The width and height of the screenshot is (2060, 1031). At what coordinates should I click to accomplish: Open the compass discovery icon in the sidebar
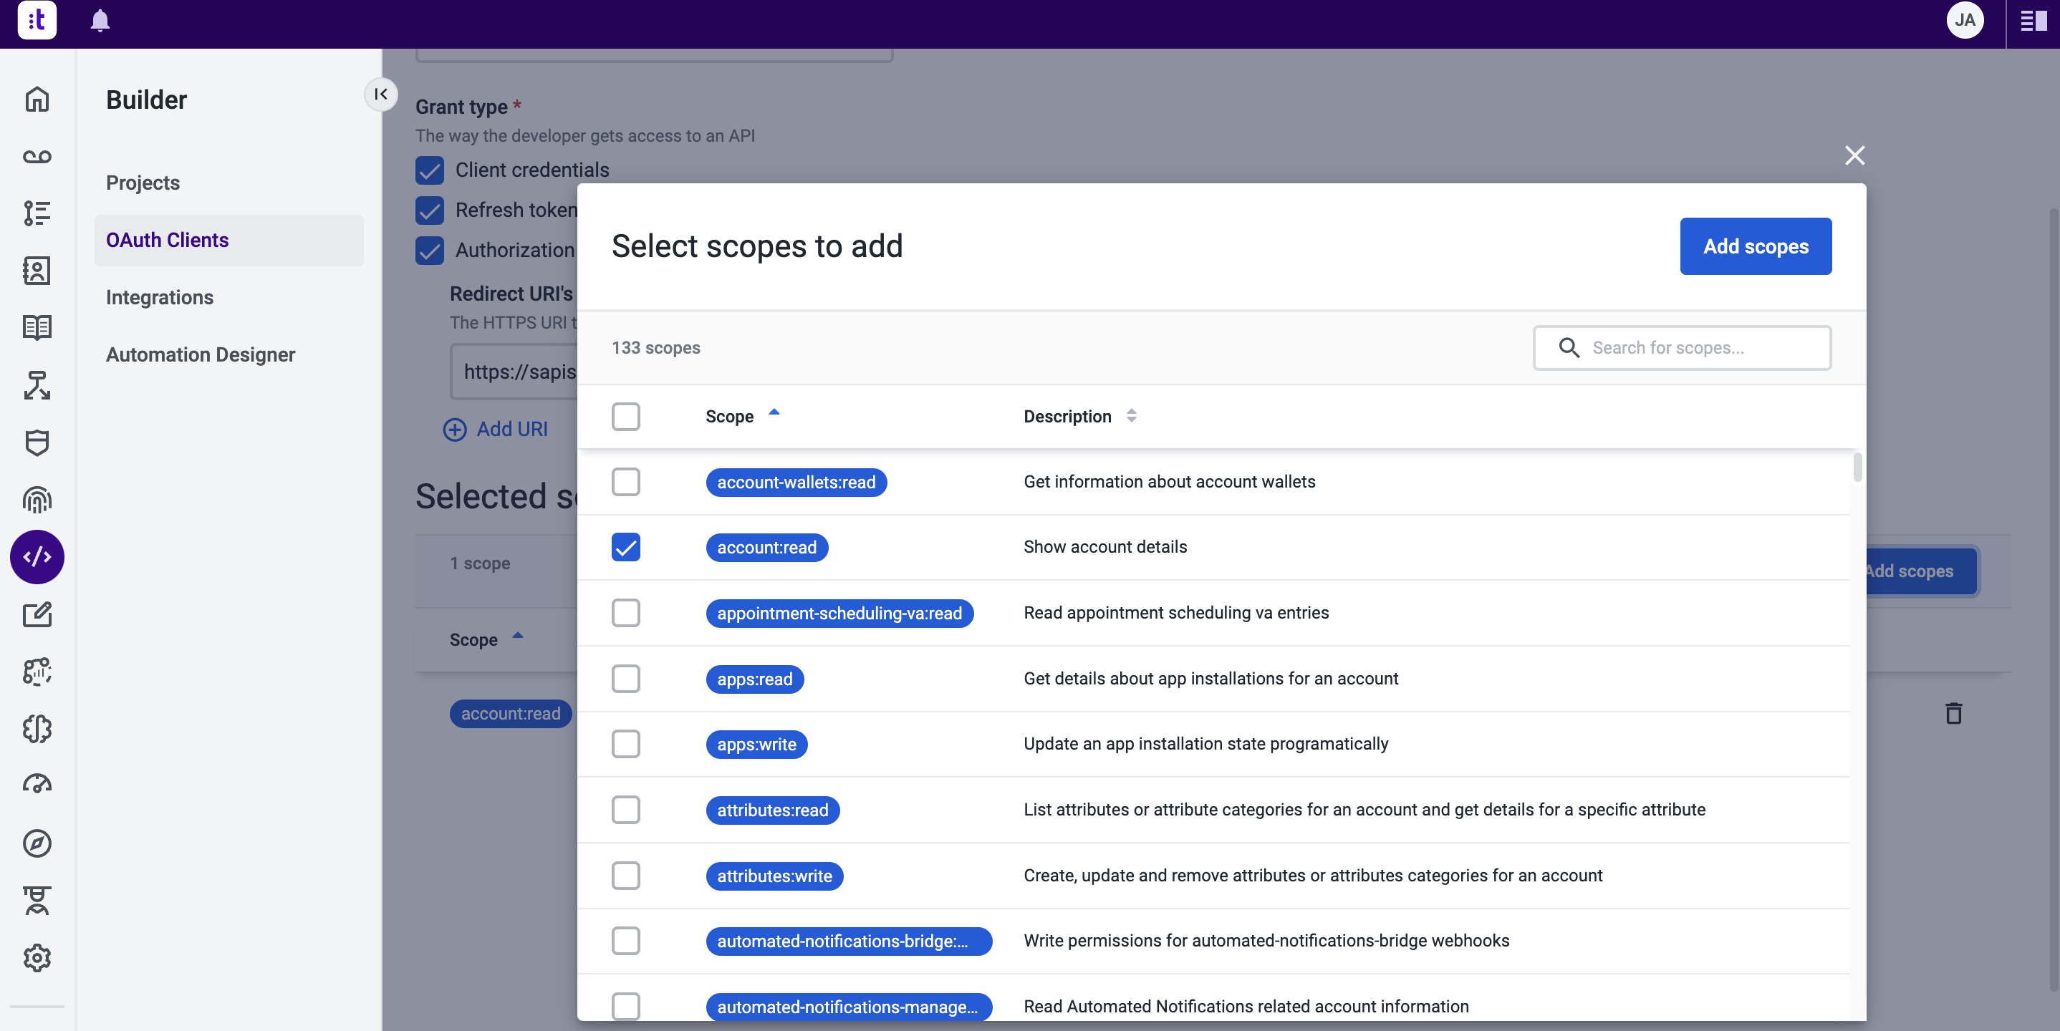coord(37,844)
